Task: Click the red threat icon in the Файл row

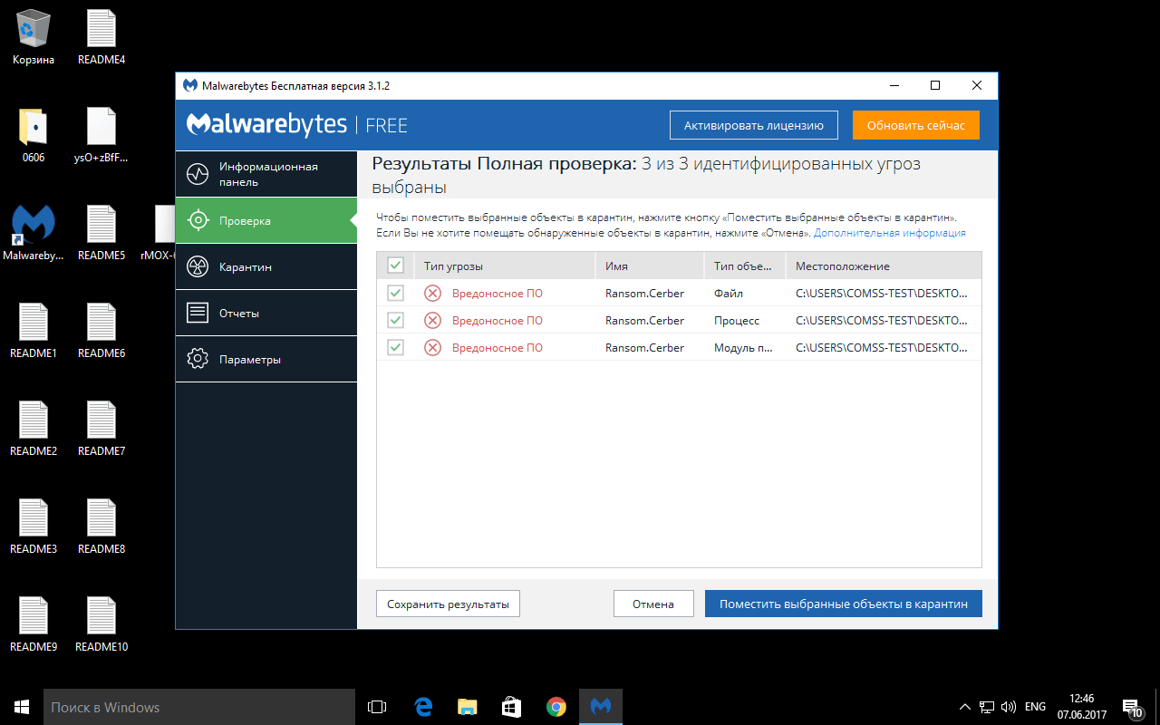Action: tap(433, 293)
